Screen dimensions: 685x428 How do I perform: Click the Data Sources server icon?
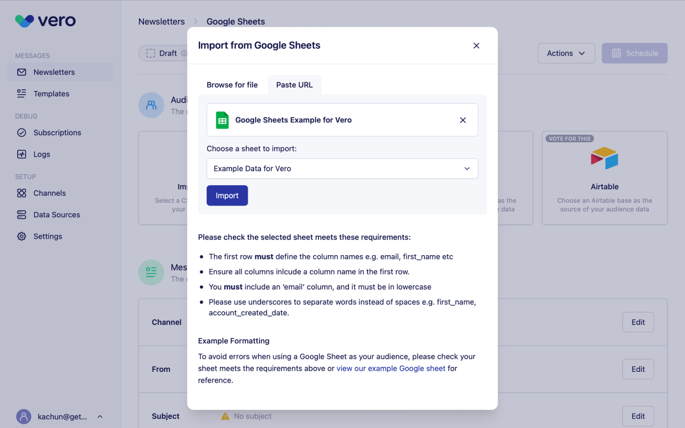[x=21, y=215]
